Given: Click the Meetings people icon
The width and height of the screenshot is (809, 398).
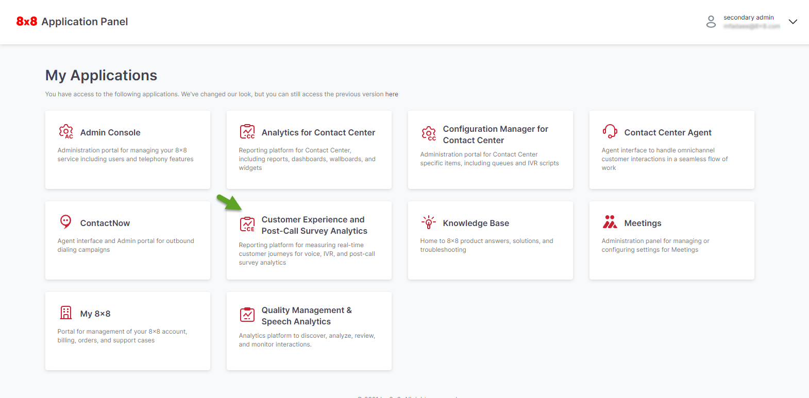Looking at the screenshot, I should tap(610, 222).
